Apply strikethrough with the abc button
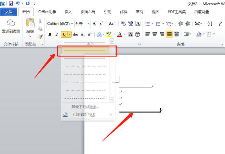Screen dimensions: 225x154 tap(75, 34)
